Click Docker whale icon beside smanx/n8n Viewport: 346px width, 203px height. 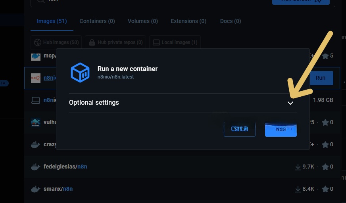36,189
